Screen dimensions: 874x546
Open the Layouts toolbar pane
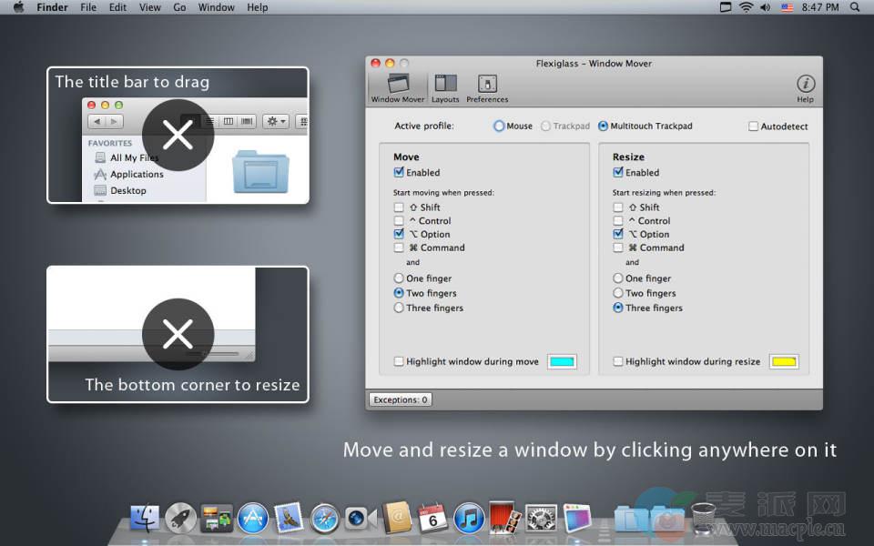(445, 87)
